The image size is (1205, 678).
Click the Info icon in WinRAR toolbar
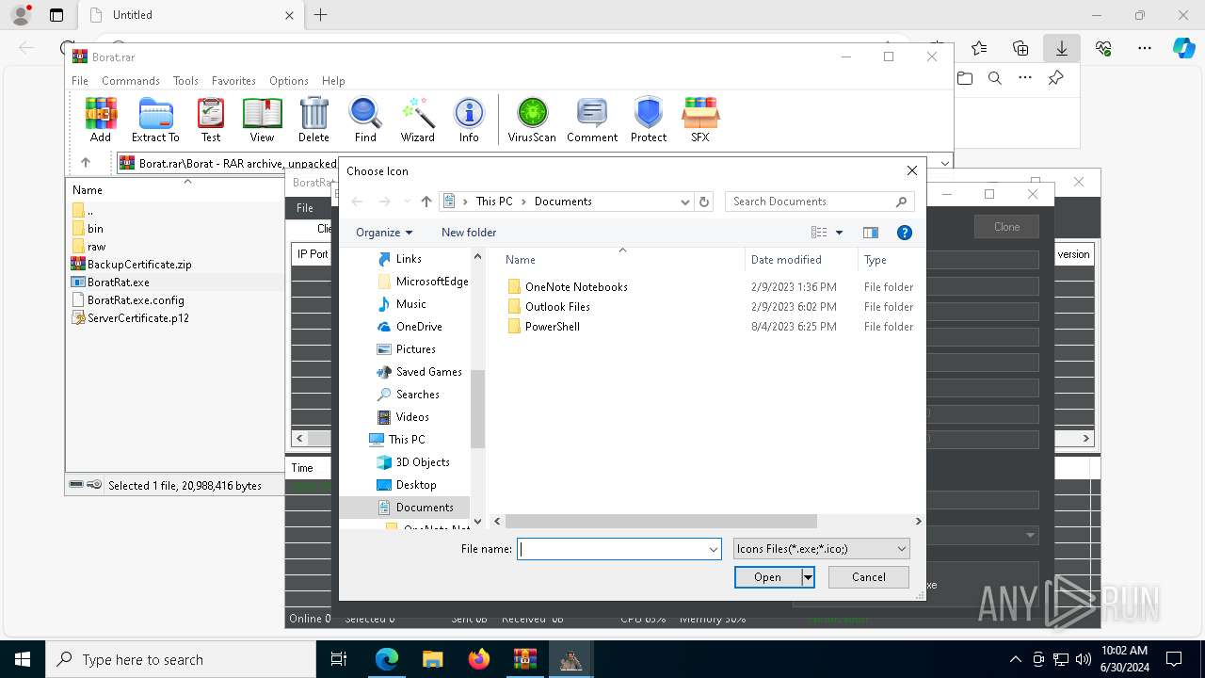click(x=469, y=120)
